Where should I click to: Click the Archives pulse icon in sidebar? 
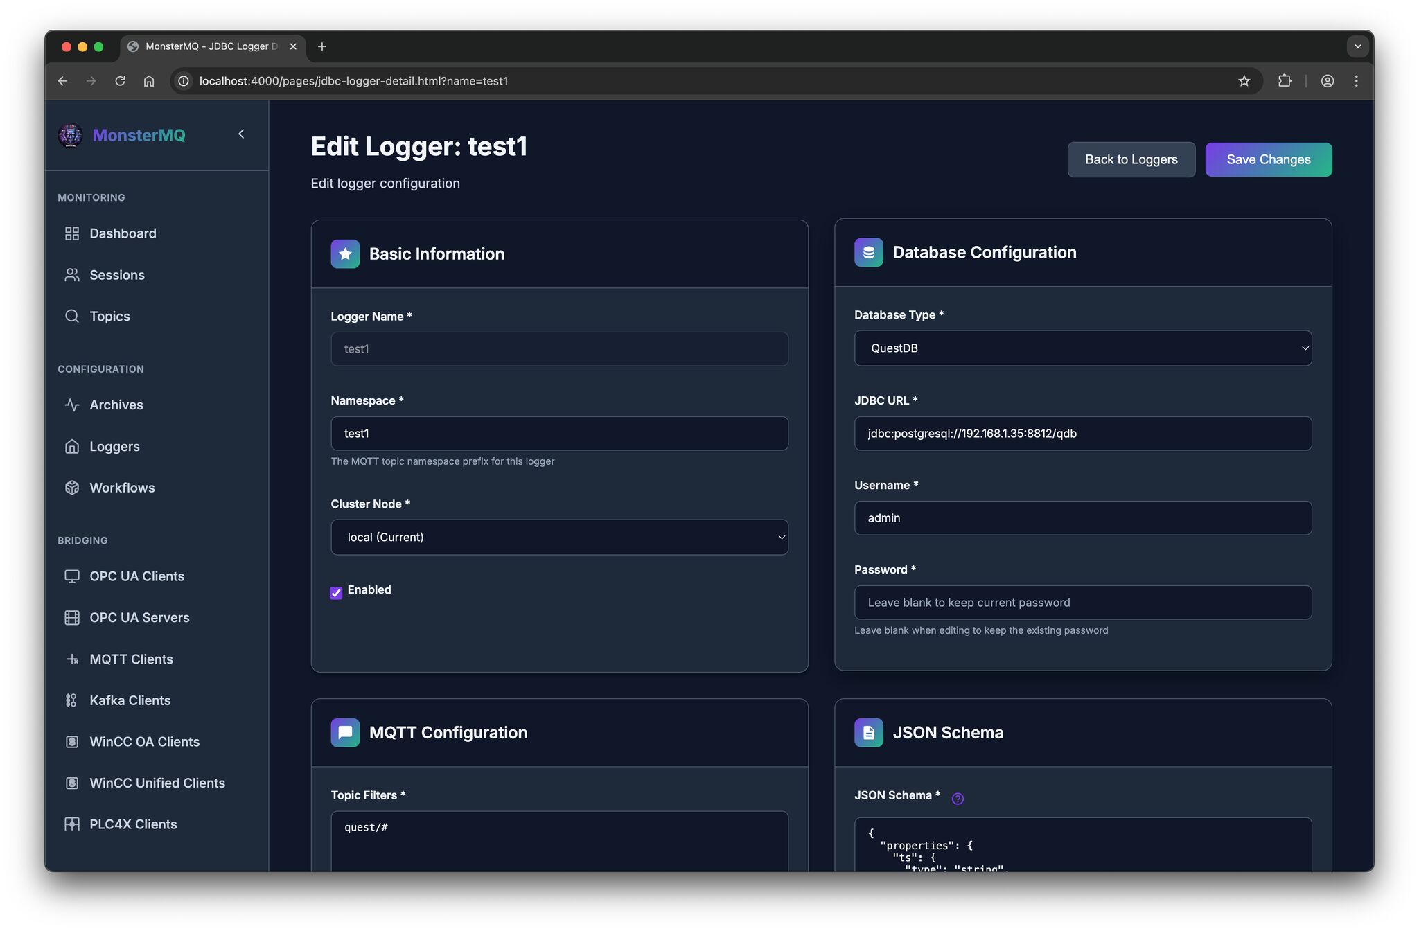point(72,405)
